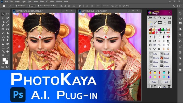Viewport: 183px width, 103px height.
Task: Click the foreground color swatch
Action: [x=4, y=60]
